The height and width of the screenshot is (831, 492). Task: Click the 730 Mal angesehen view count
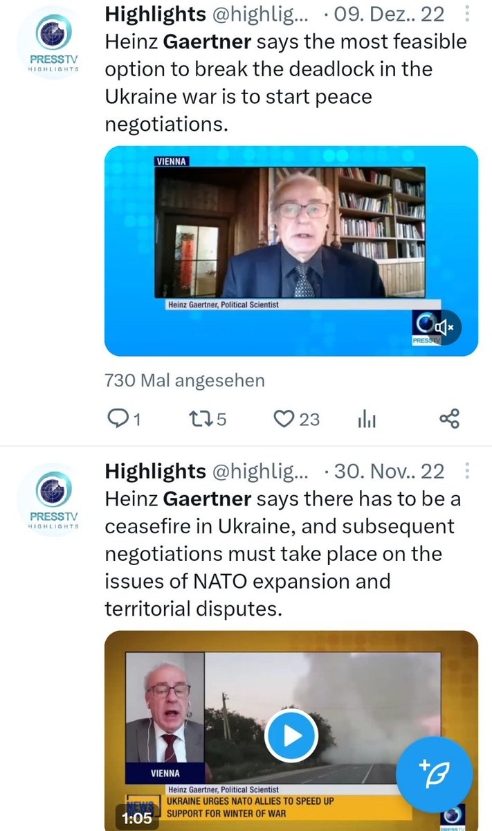(184, 380)
